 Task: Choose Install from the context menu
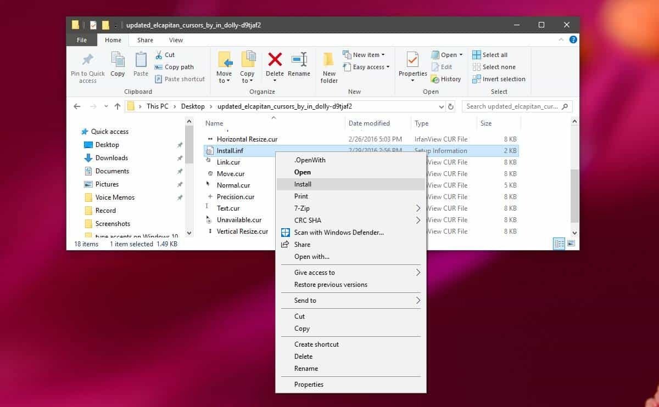tap(303, 184)
